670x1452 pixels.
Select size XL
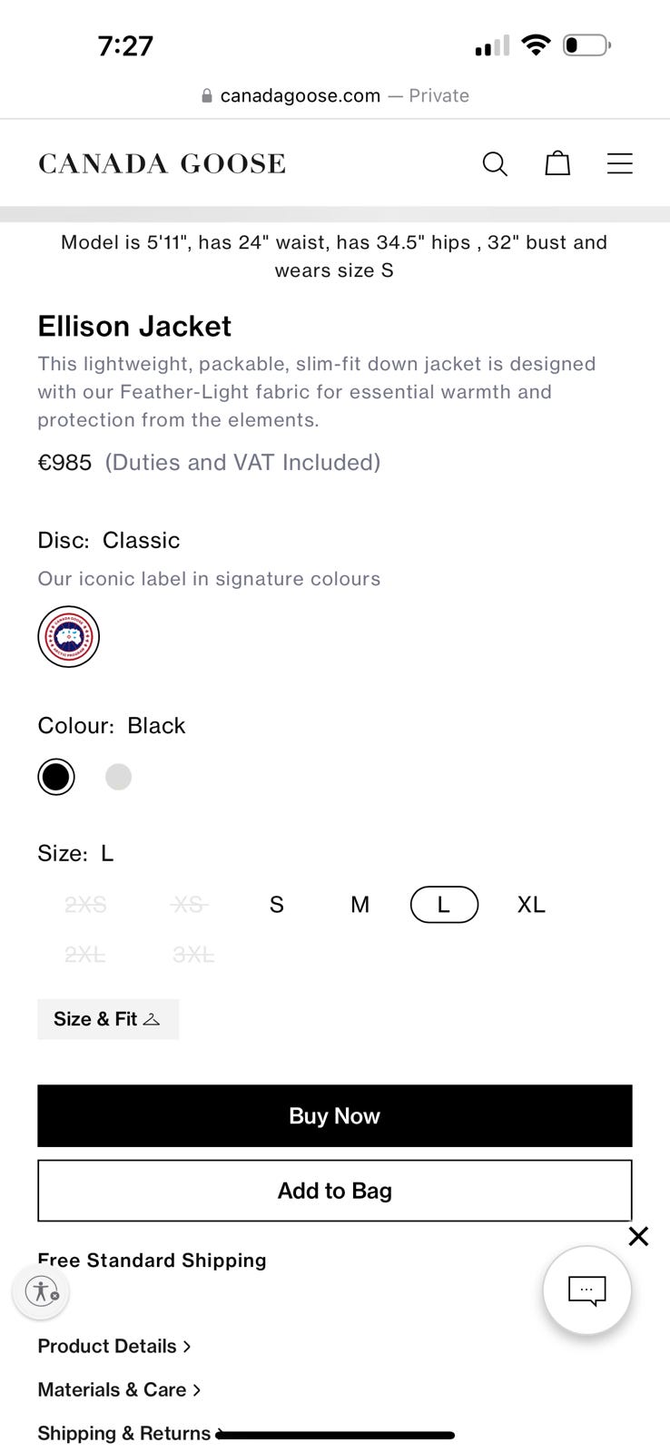tap(531, 905)
